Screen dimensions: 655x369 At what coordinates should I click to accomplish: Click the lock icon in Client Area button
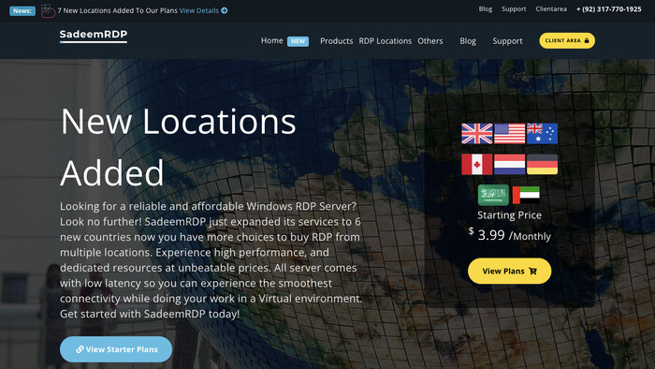pyautogui.click(x=587, y=40)
